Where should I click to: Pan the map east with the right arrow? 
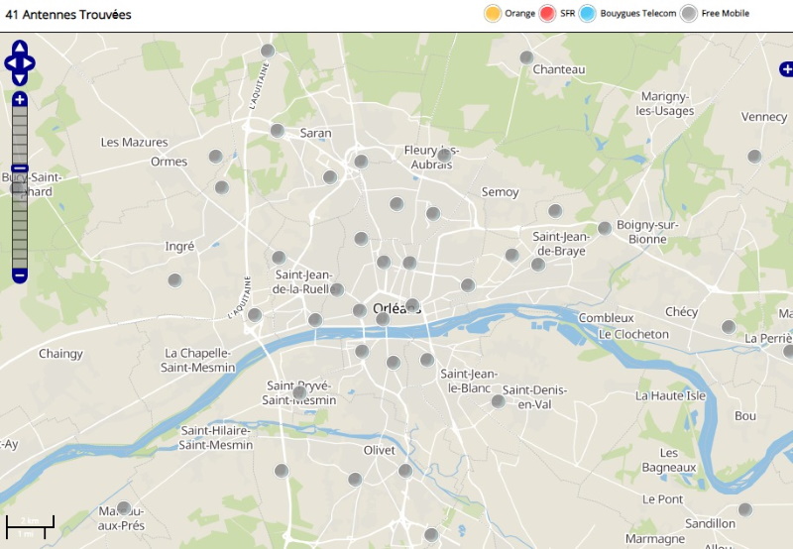click(30, 63)
